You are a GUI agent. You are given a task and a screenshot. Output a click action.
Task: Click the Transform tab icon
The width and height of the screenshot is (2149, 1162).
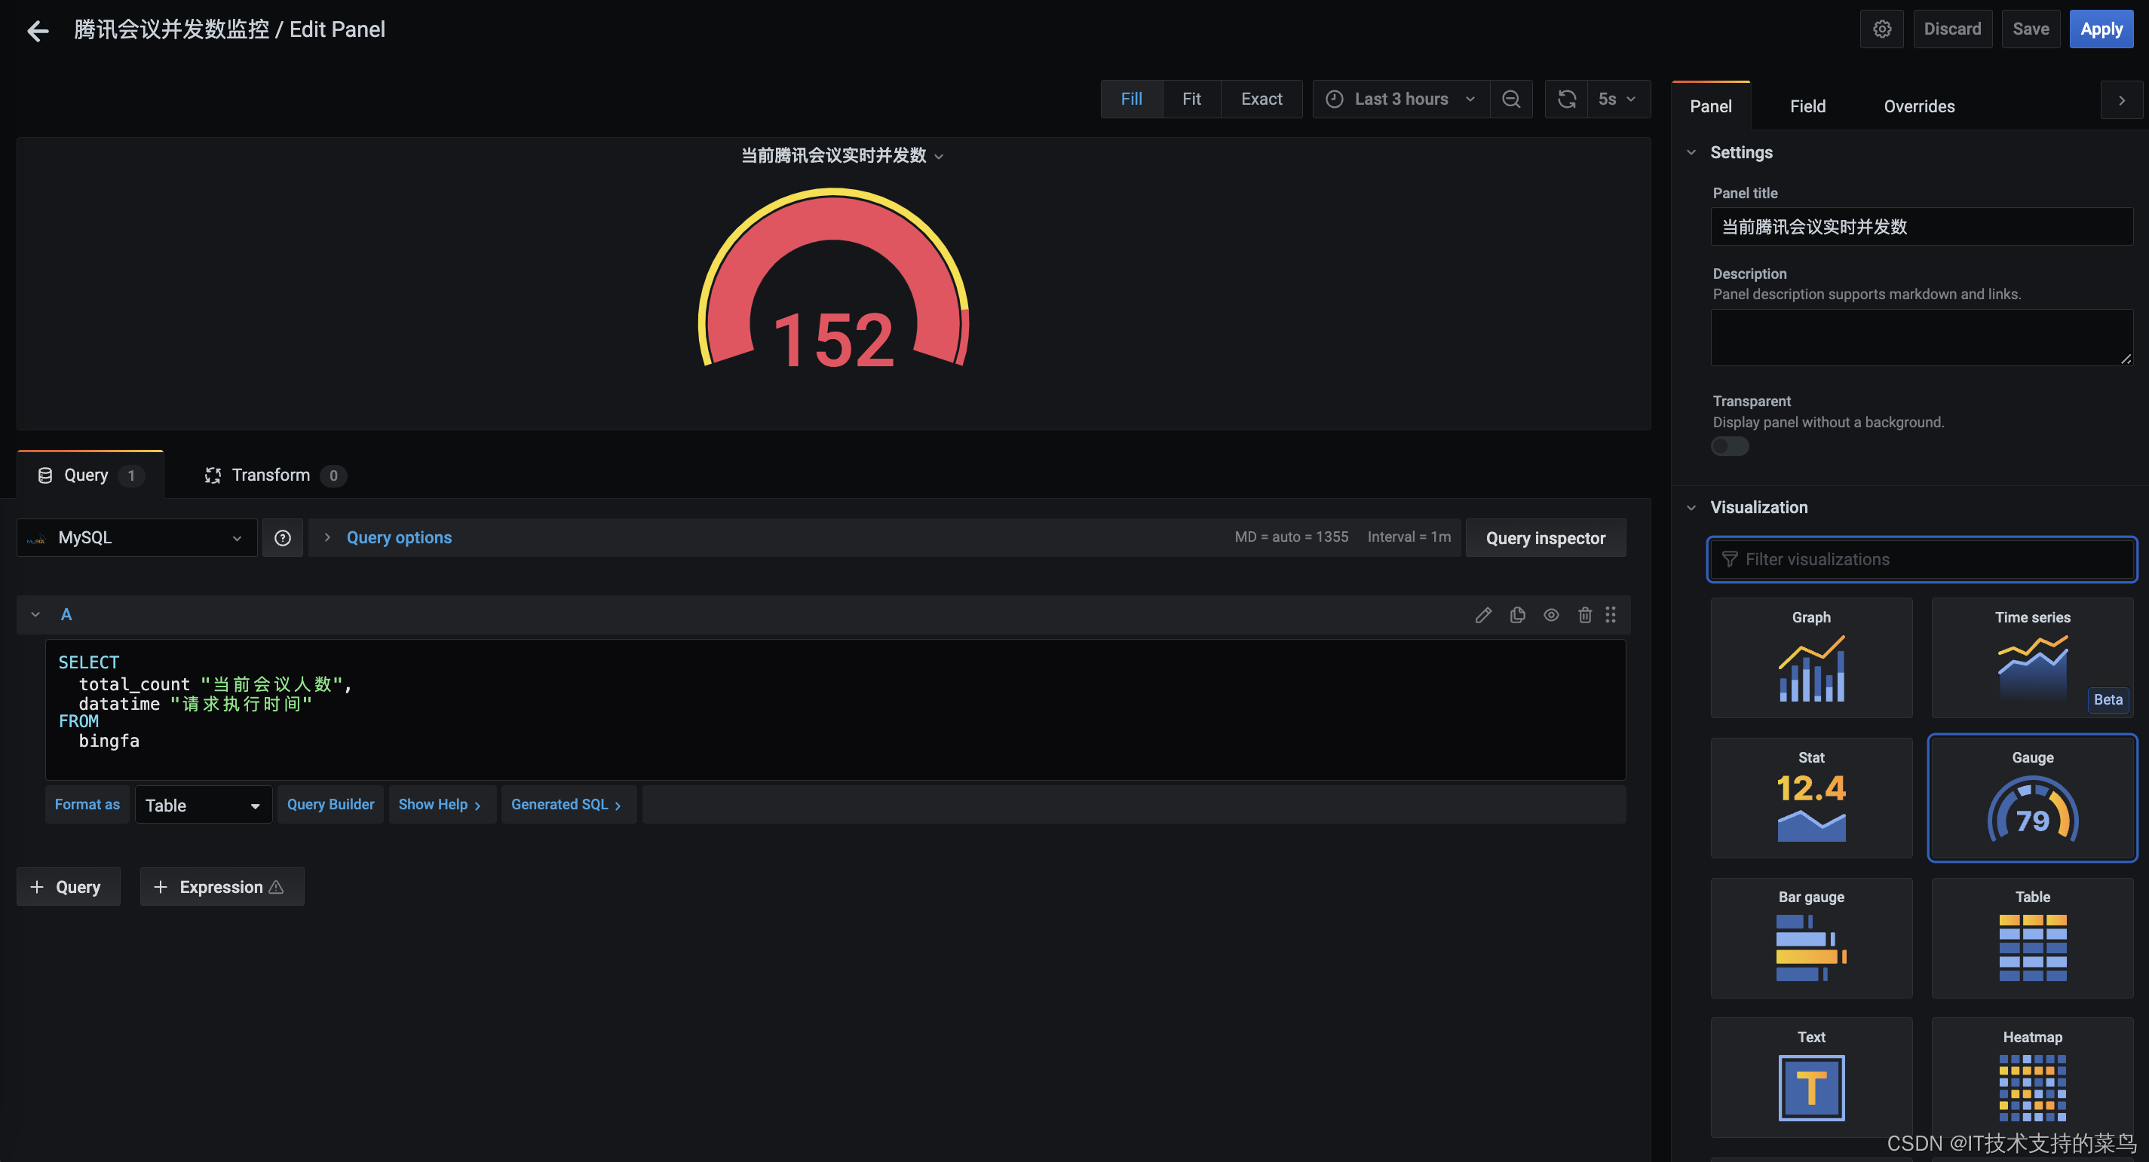[x=213, y=476]
